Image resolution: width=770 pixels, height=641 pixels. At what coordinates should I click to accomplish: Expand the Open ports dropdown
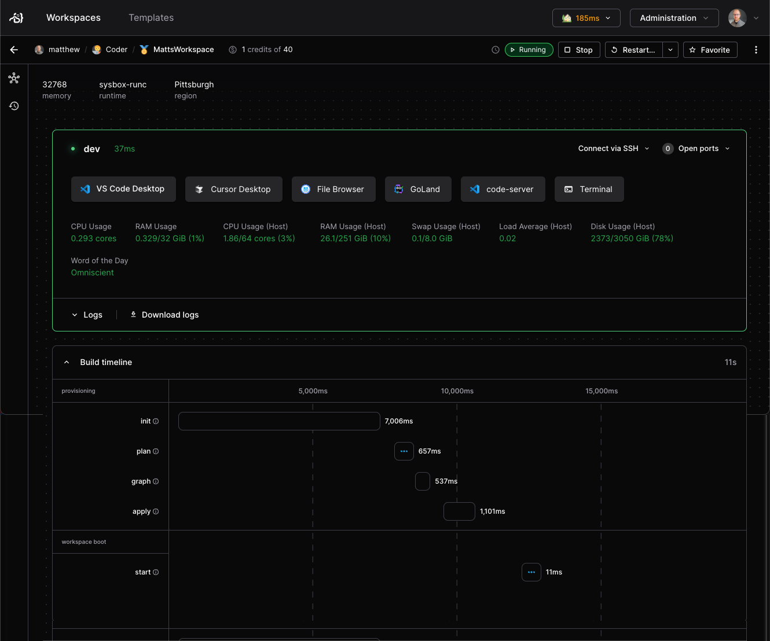[x=696, y=148]
